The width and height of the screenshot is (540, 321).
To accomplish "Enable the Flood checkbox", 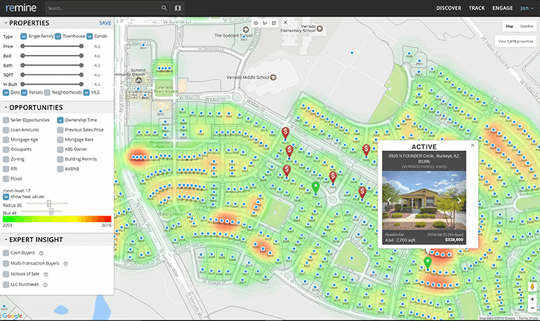I will coord(6,179).
